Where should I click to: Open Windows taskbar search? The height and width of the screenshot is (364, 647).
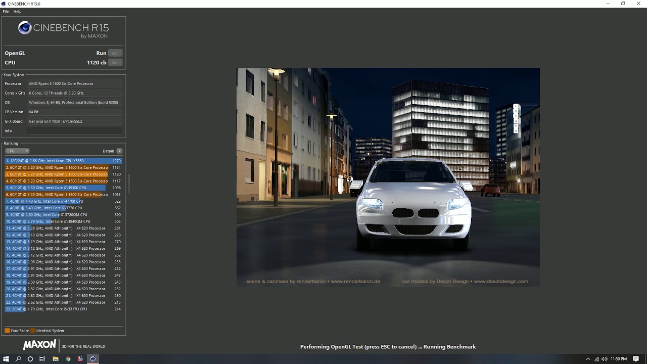pos(19,359)
